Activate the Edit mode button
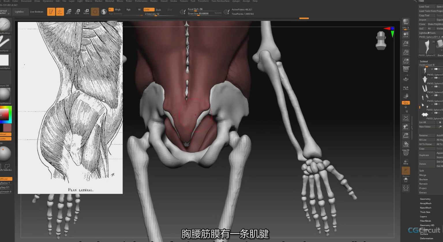Screen dimensions: 443x242 pos(51,12)
